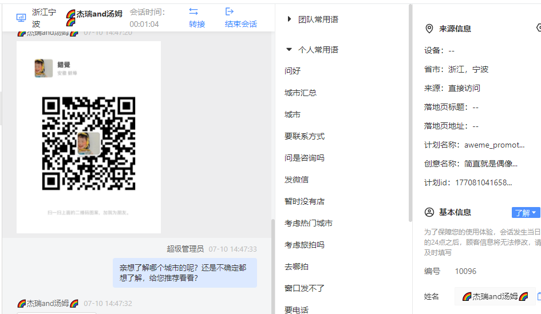Image resolution: width=541 pixels, height=314 pixels.
Task: Click the 来源 直接访问 entry
Action: click(452, 88)
